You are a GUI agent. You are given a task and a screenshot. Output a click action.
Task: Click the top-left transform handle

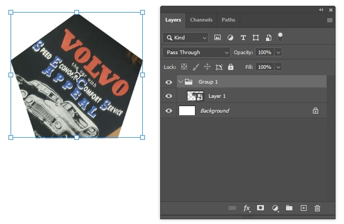(11, 12)
